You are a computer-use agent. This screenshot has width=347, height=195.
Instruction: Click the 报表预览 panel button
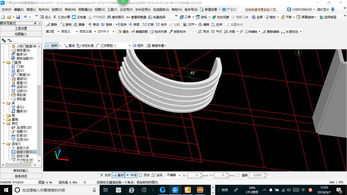point(21,176)
